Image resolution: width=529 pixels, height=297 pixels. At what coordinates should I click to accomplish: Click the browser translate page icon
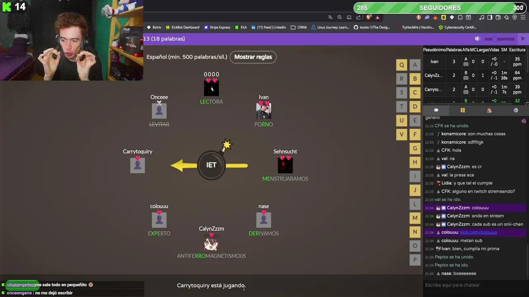tap(330, 17)
